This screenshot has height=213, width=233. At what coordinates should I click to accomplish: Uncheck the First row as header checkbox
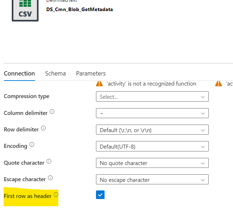pos(100,195)
